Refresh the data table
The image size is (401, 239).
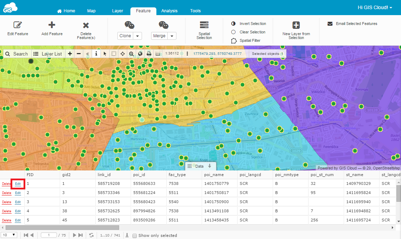click(91, 235)
